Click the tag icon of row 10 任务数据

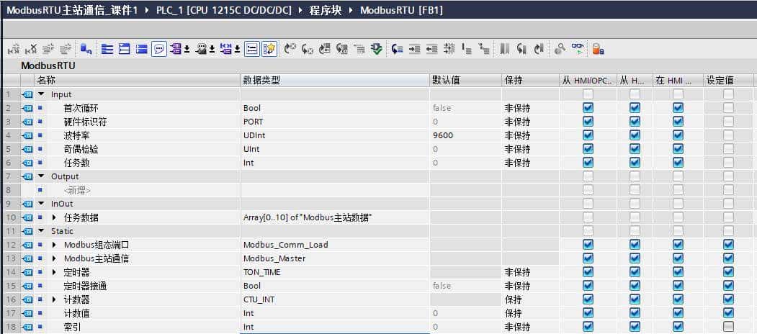click(27, 217)
